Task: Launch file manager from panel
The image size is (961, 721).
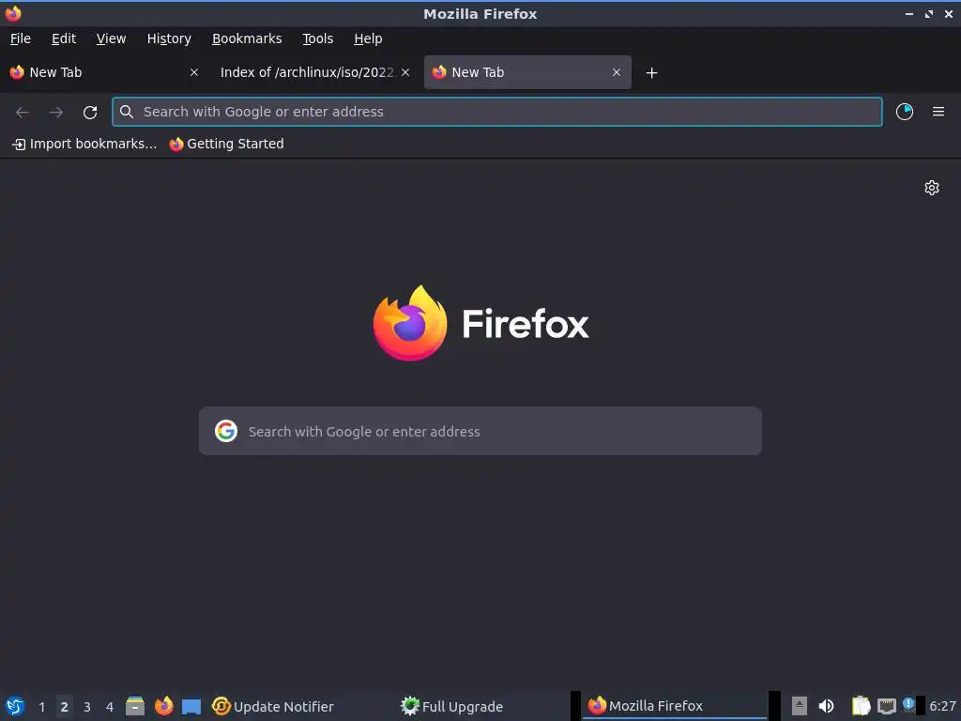Action: coord(135,706)
